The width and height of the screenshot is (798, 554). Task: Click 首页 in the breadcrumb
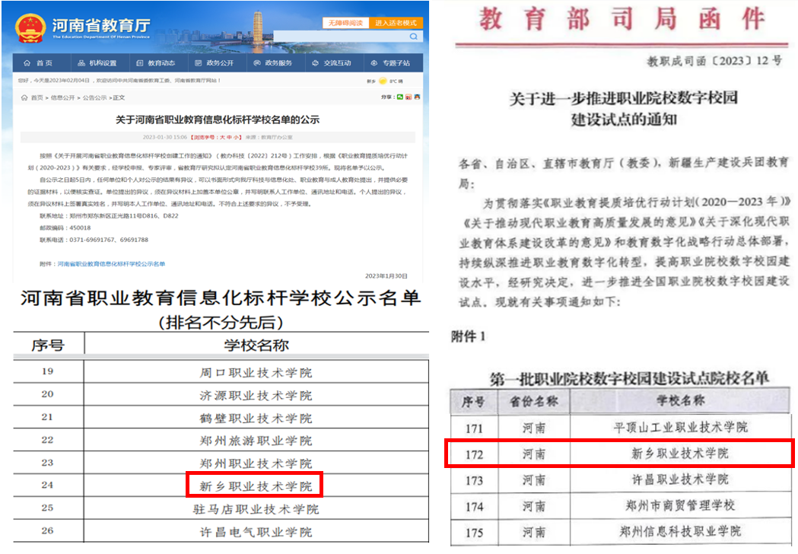[37, 97]
